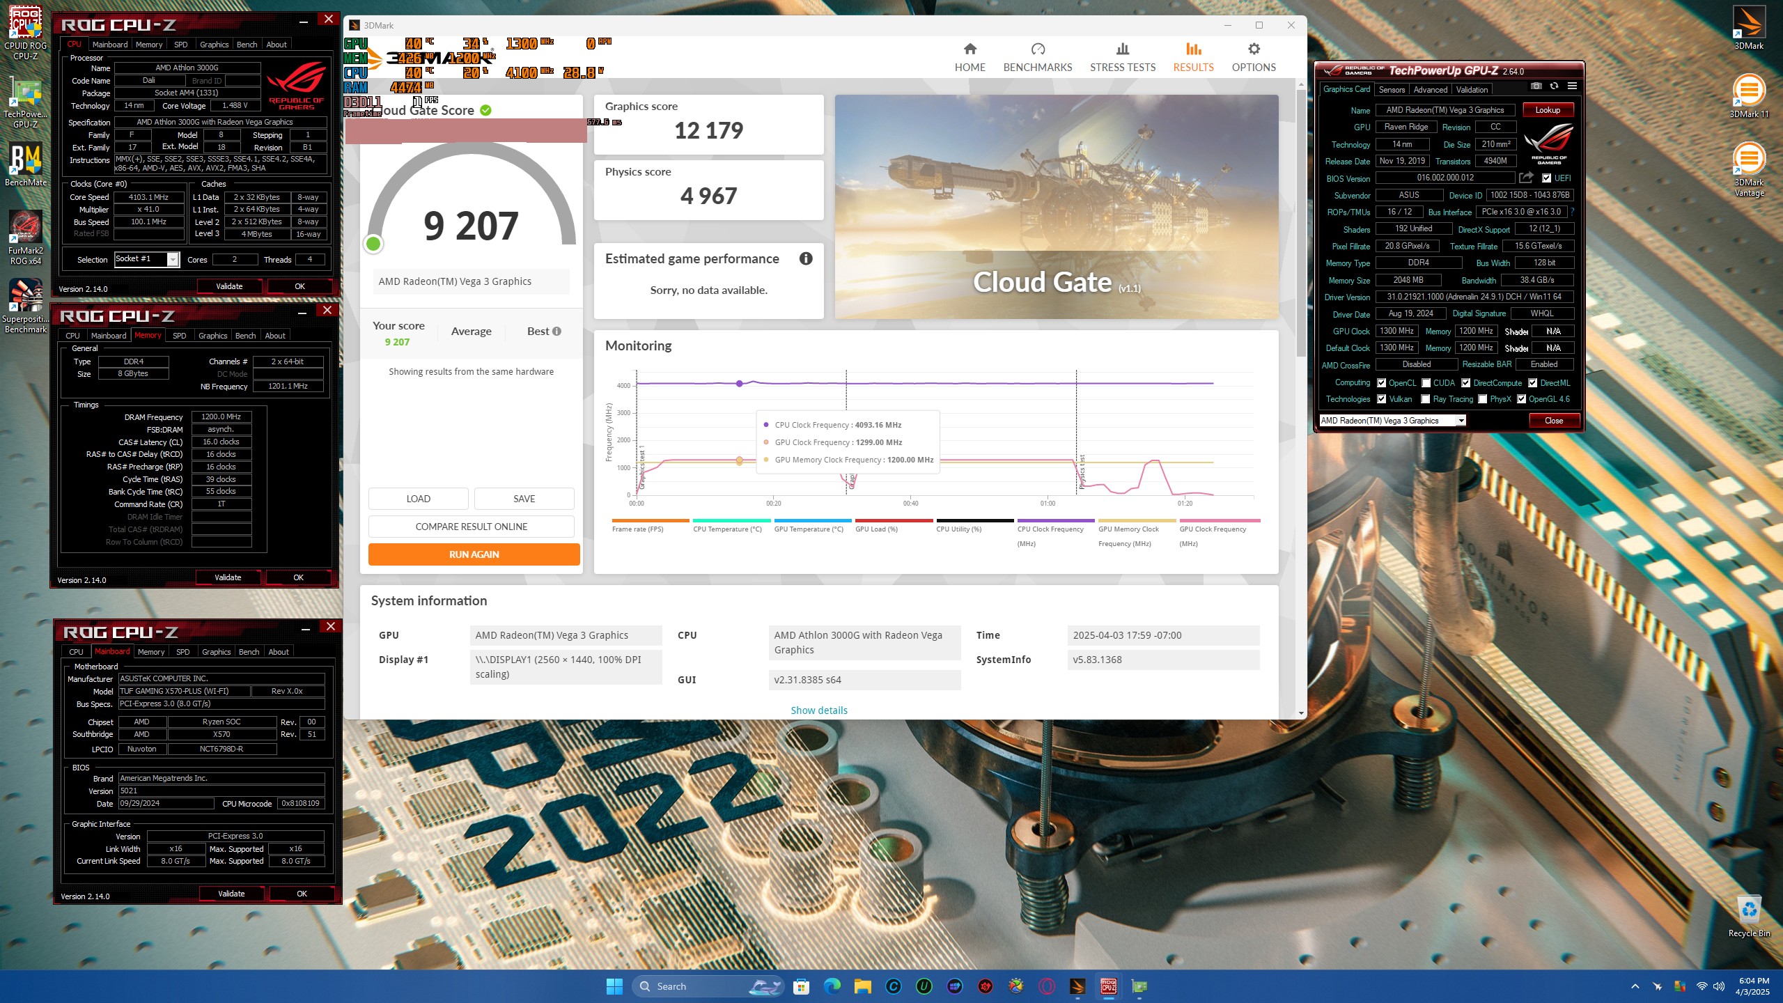This screenshot has width=1783, height=1003.
Task: Open File Explorer from the taskbar
Action: (862, 986)
